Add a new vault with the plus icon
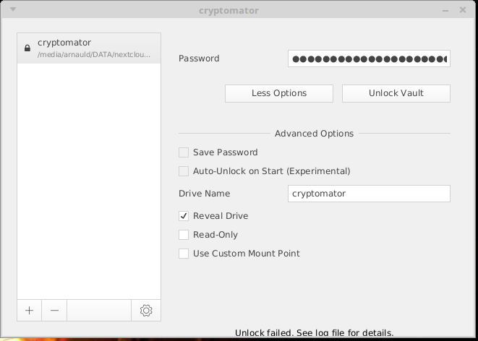This screenshot has height=341, width=478. pos(29,310)
